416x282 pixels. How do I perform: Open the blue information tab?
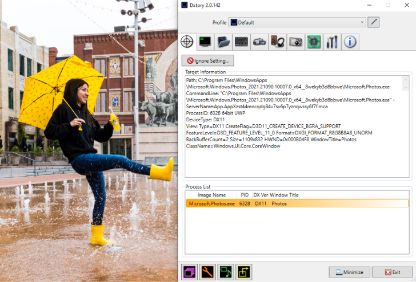pos(350,42)
